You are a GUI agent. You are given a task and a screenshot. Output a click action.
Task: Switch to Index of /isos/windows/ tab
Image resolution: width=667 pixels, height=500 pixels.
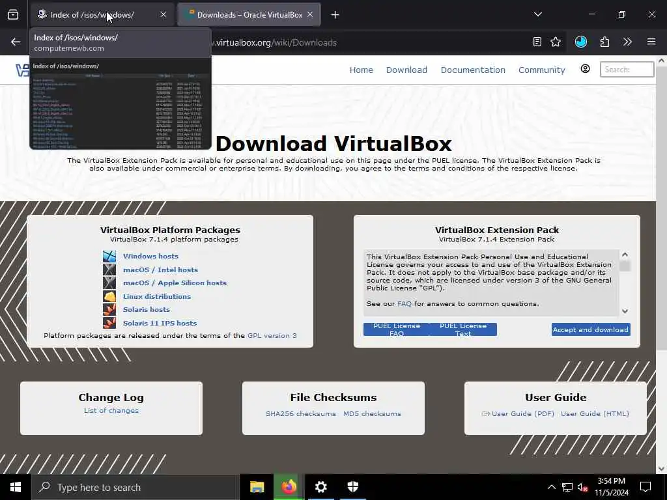102,14
